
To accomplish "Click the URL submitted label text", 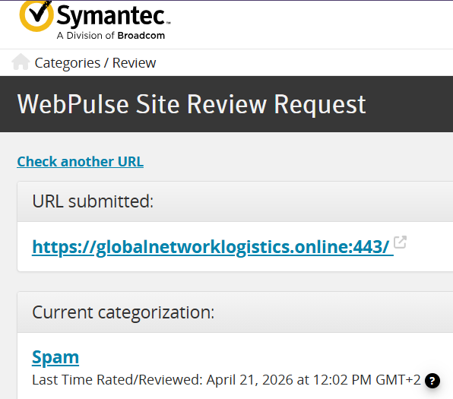I will (x=93, y=201).
